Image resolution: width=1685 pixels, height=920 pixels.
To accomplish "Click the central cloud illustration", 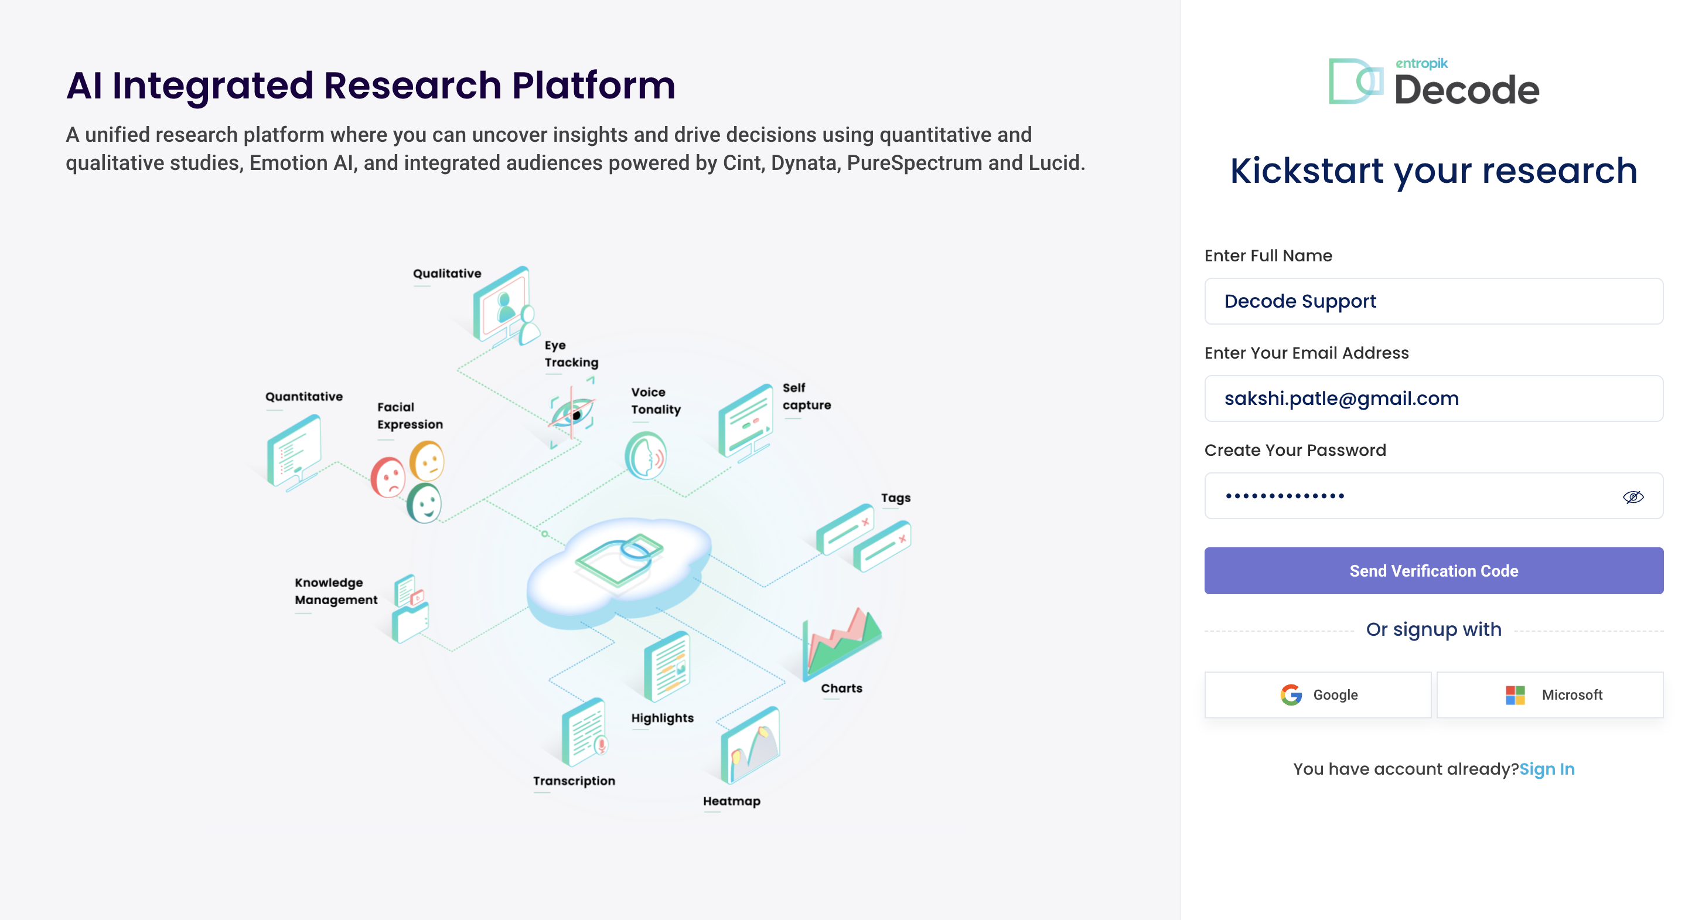I will (x=619, y=573).
